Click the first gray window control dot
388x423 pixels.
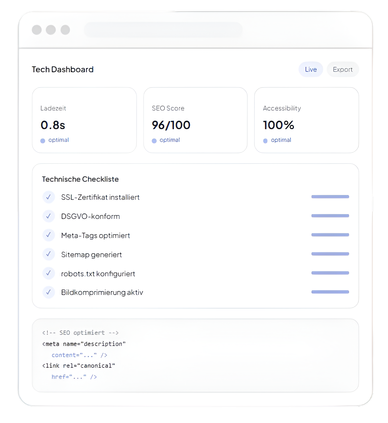37,30
